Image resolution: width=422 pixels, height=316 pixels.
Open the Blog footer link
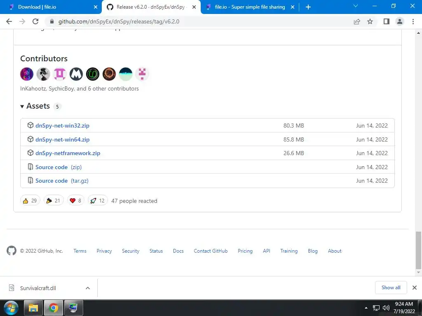pos(313,251)
